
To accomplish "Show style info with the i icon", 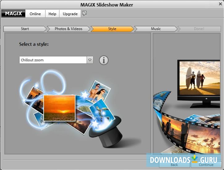I will coord(104,60).
